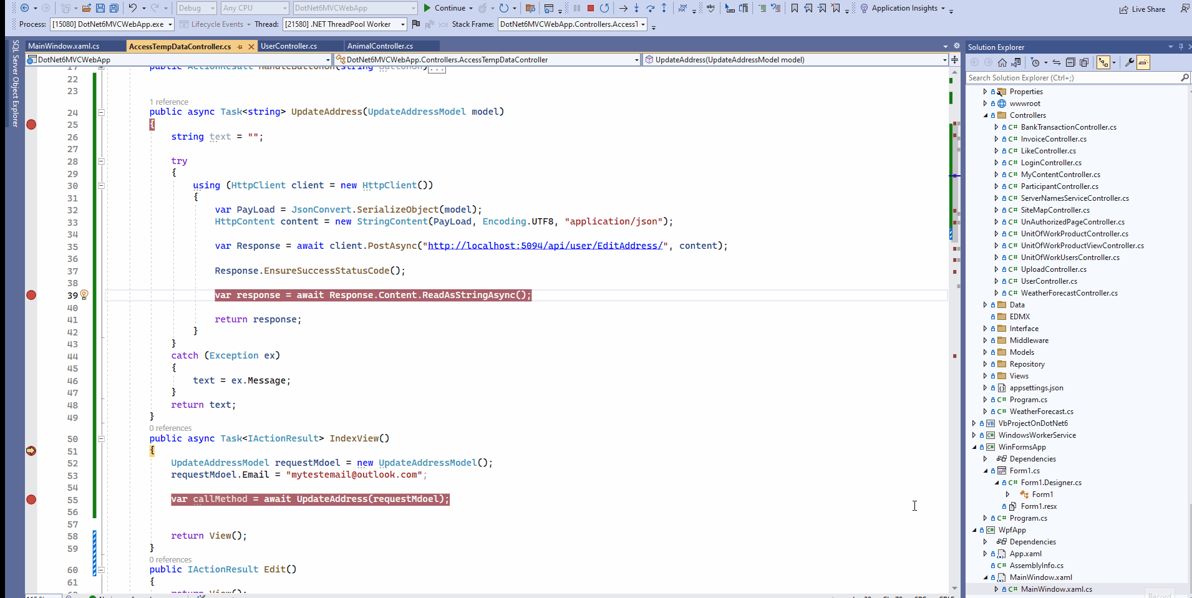
Task: Disable the breakpoint on line 25
Action: point(31,125)
